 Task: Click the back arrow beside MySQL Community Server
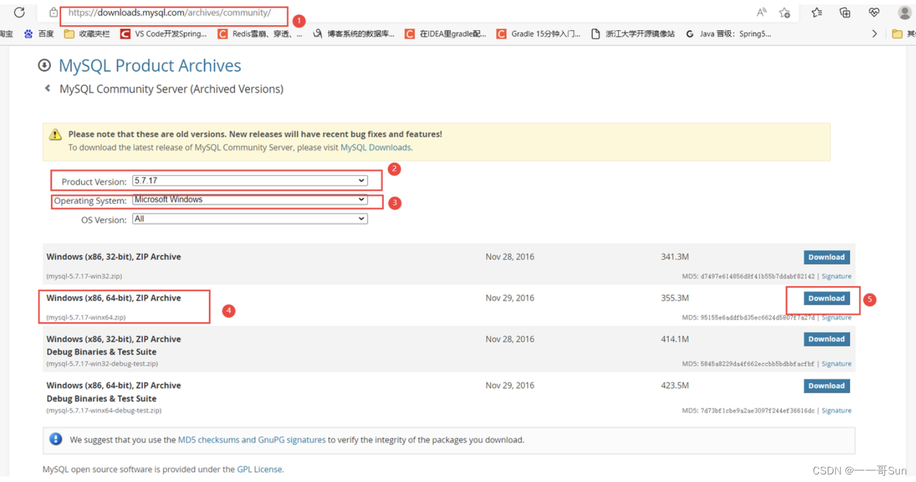tap(47, 89)
